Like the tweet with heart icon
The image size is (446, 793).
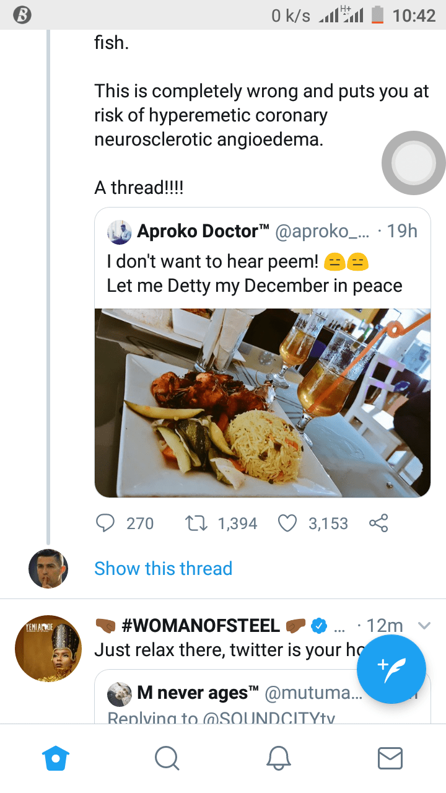pyautogui.click(x=287, y=524)
